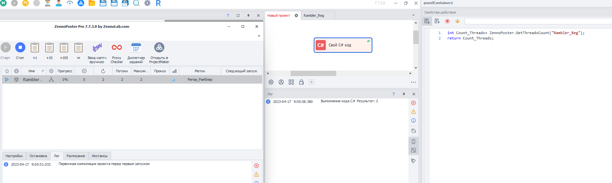The width and height of the screenshot is (612, 183).
Task: Click the magnifying glass search icon
Action: coord(136,3)
